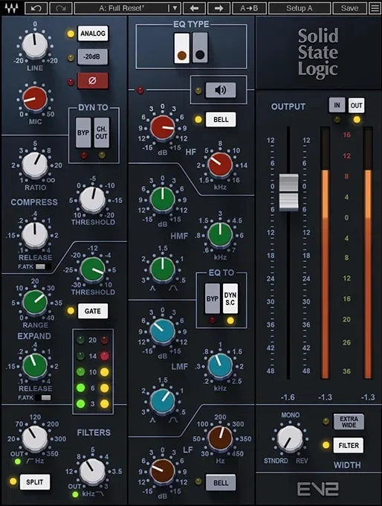The image size is (382, 506).
Task: Click the compressor THRESHOLD knob
Action: [x=92, y=199]
